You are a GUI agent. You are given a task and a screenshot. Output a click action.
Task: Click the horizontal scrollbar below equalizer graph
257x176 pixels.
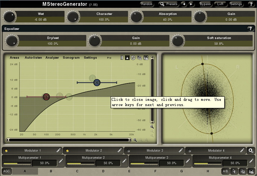coord(69,140)
